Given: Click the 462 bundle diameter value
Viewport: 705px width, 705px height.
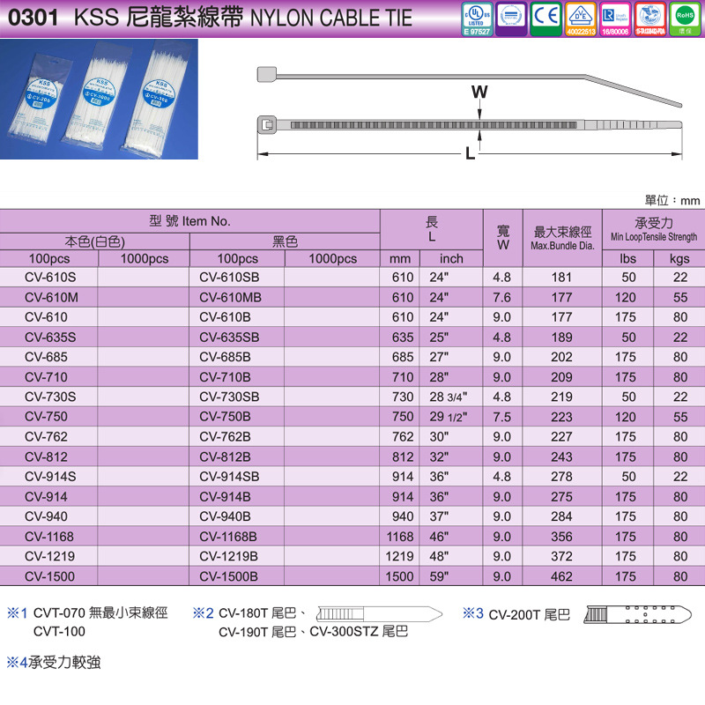Looking at the screenshot, I should coord(561,576).
